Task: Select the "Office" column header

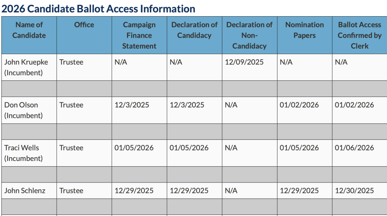Action: (x=84, y=25)
